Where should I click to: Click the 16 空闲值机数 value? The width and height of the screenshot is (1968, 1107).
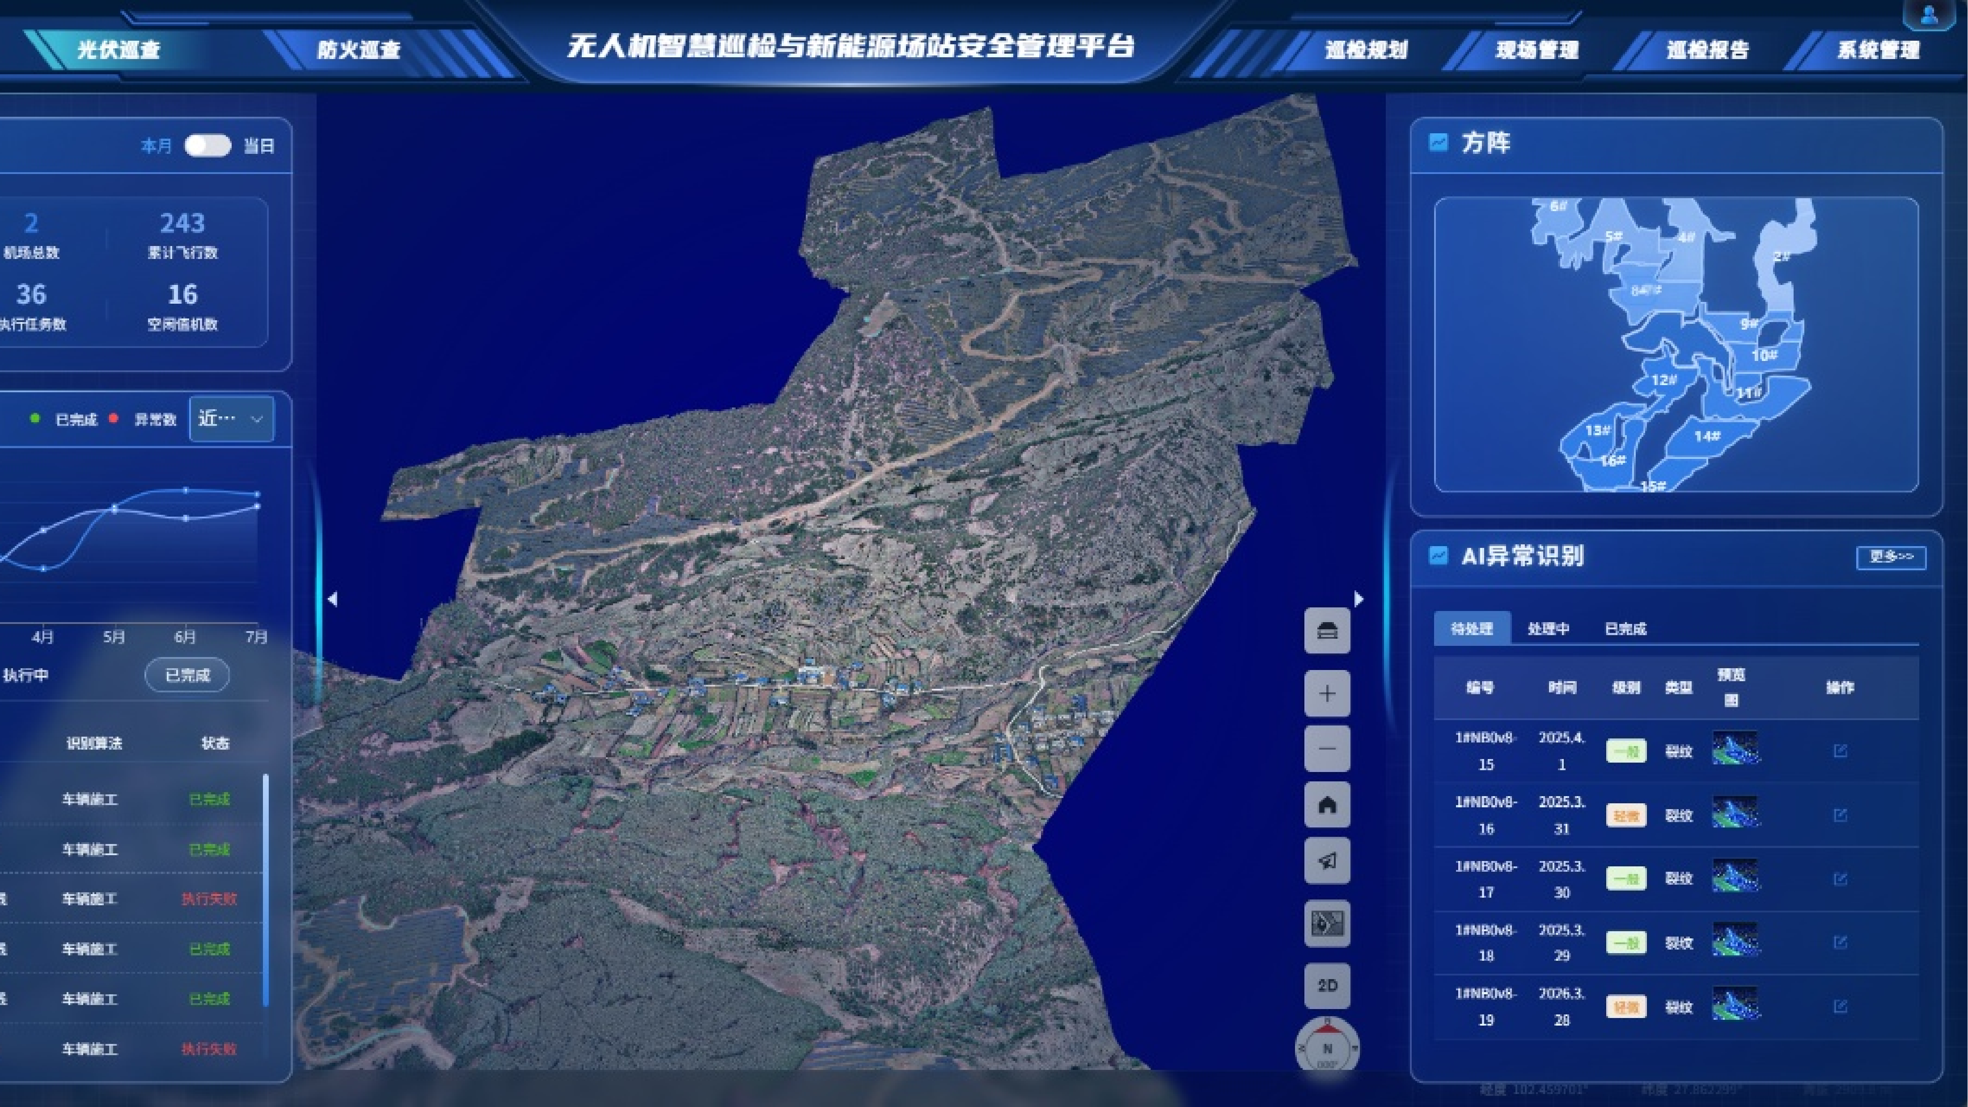pos(182,294)
